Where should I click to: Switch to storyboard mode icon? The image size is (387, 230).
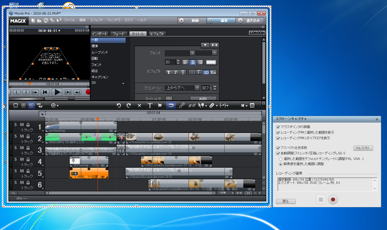15,105
